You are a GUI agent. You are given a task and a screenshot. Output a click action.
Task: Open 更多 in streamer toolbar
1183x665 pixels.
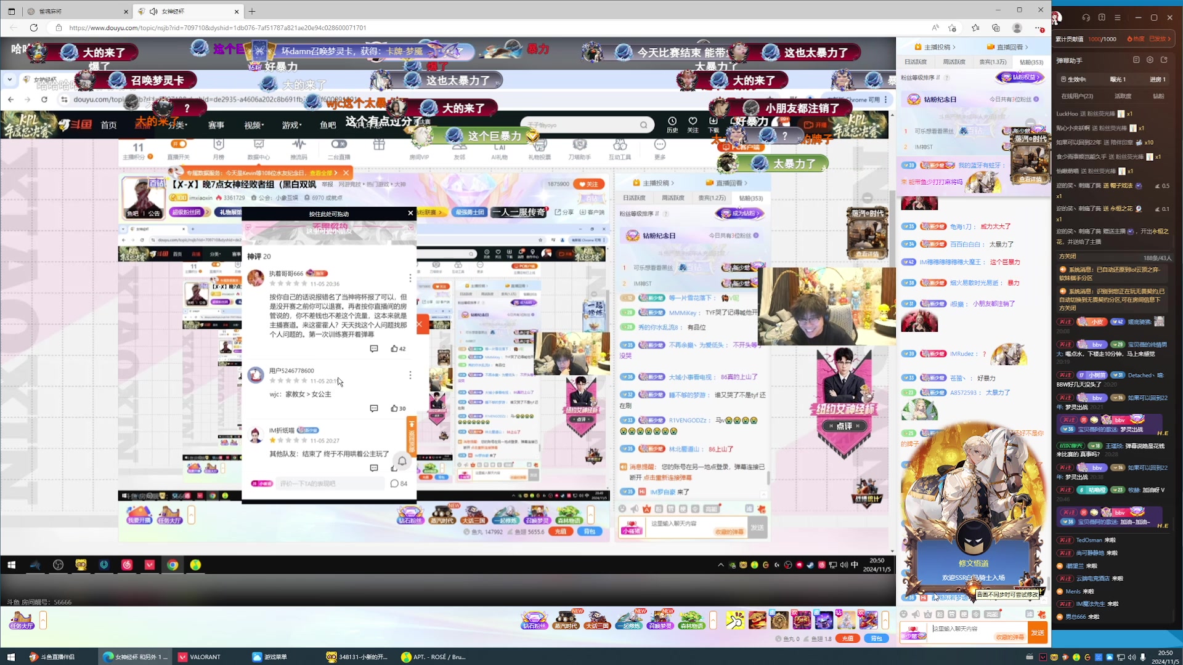click(660, 148)
